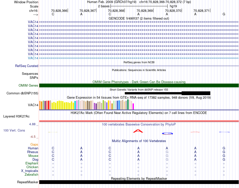
Task: Click the 4.88 upper scale value
Action: point(32,124)
